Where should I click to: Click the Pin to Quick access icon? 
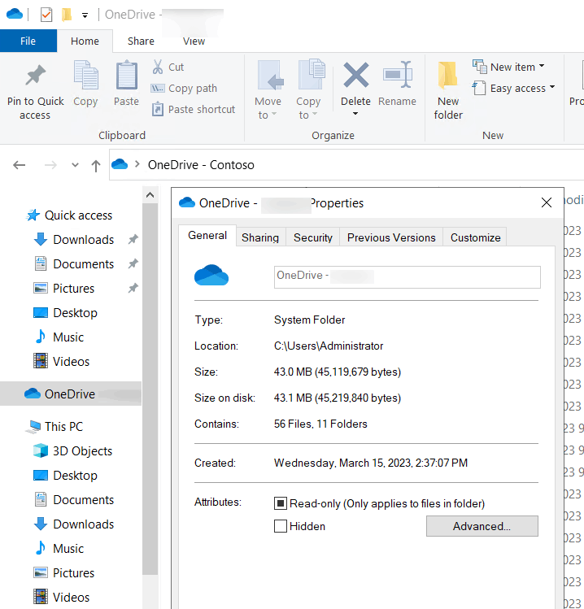pos(35,75)
